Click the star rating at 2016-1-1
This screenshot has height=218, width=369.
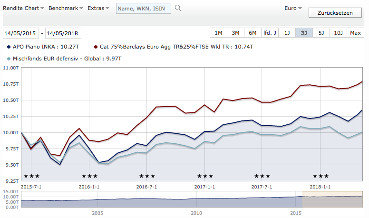tap(89, 176)
